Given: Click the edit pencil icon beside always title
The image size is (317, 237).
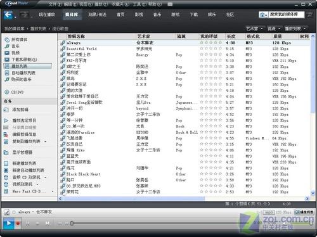Looking at the screenshot, I should tap(7, 212).
